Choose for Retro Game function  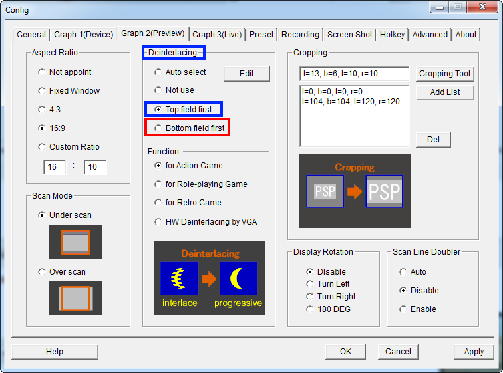188,203
